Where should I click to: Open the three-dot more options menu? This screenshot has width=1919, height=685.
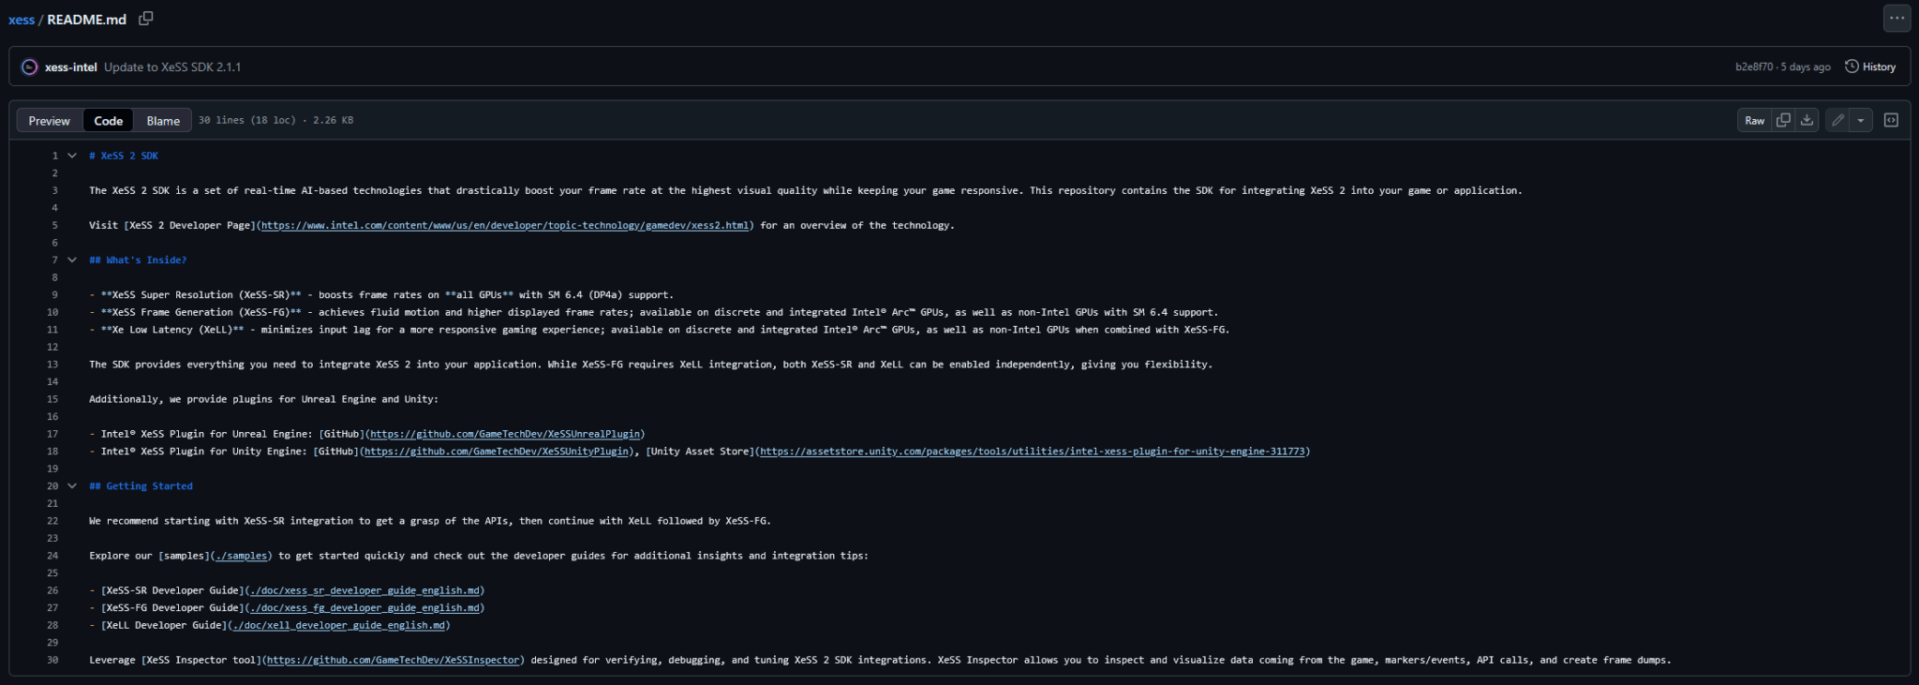pyautogui.click(x=1897, y=18)
